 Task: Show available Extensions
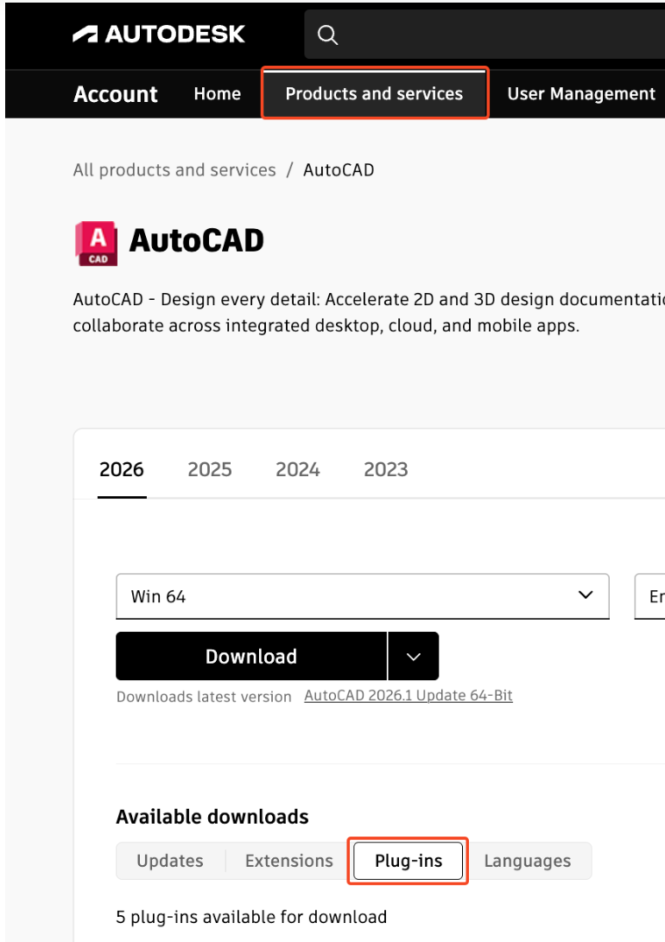(x=288, y=861)
